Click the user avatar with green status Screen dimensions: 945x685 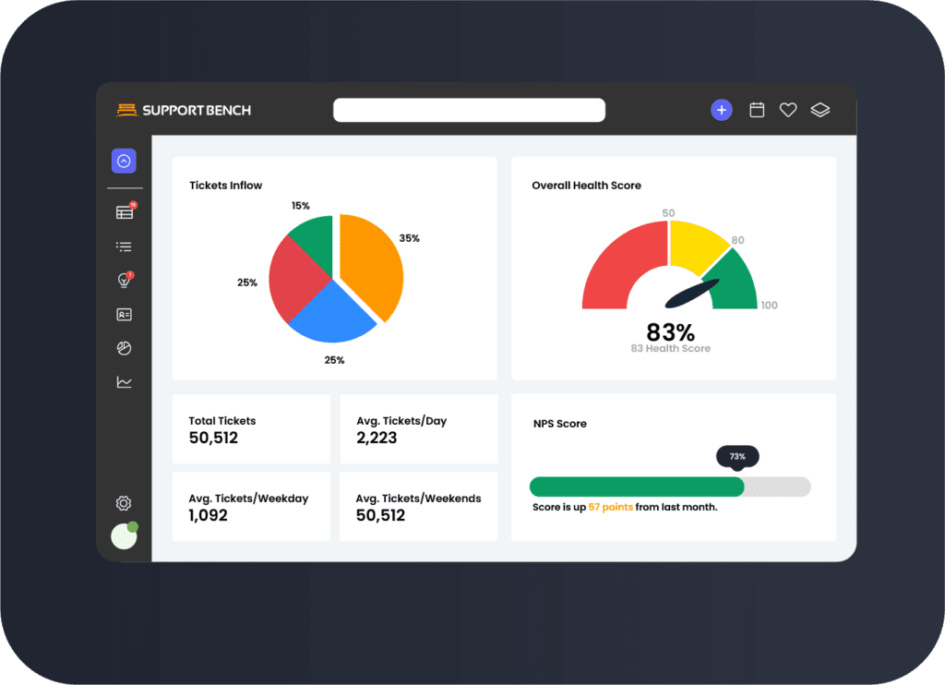pos(124,536)
